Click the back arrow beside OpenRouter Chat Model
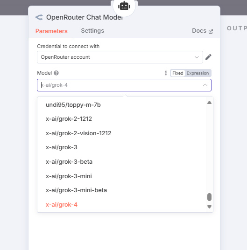 [x=39, y=17]
